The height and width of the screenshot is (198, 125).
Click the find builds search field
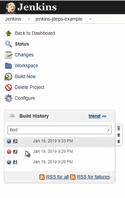[x=60, y=130]
